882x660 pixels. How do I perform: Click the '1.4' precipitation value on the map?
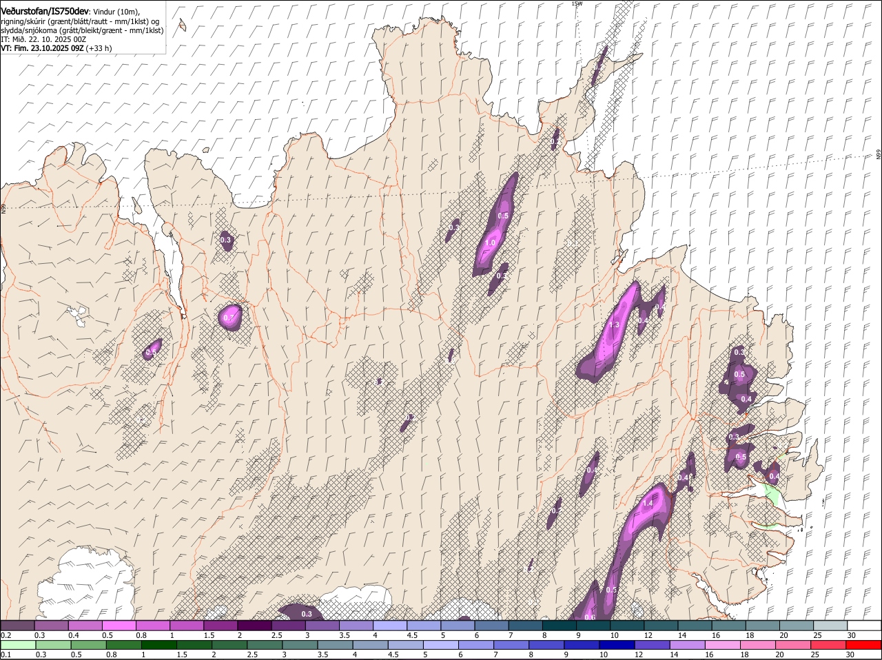coord(648,504)
